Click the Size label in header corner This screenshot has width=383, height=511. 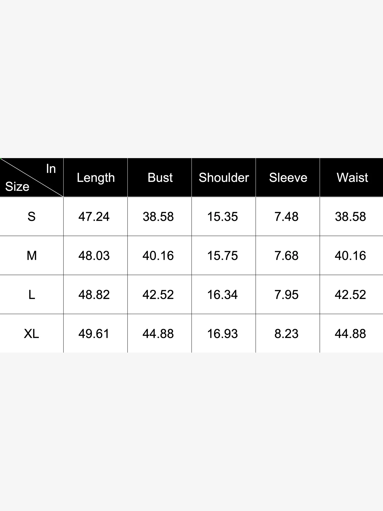click(x=17, y=187)
